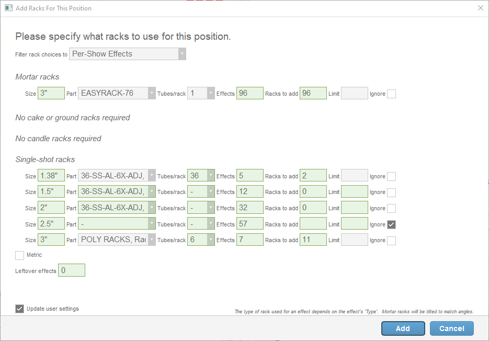Check Ignore for 1.38" single-shot row
Image resolution: width=489 pixels, height=341 pixels.
391,177
